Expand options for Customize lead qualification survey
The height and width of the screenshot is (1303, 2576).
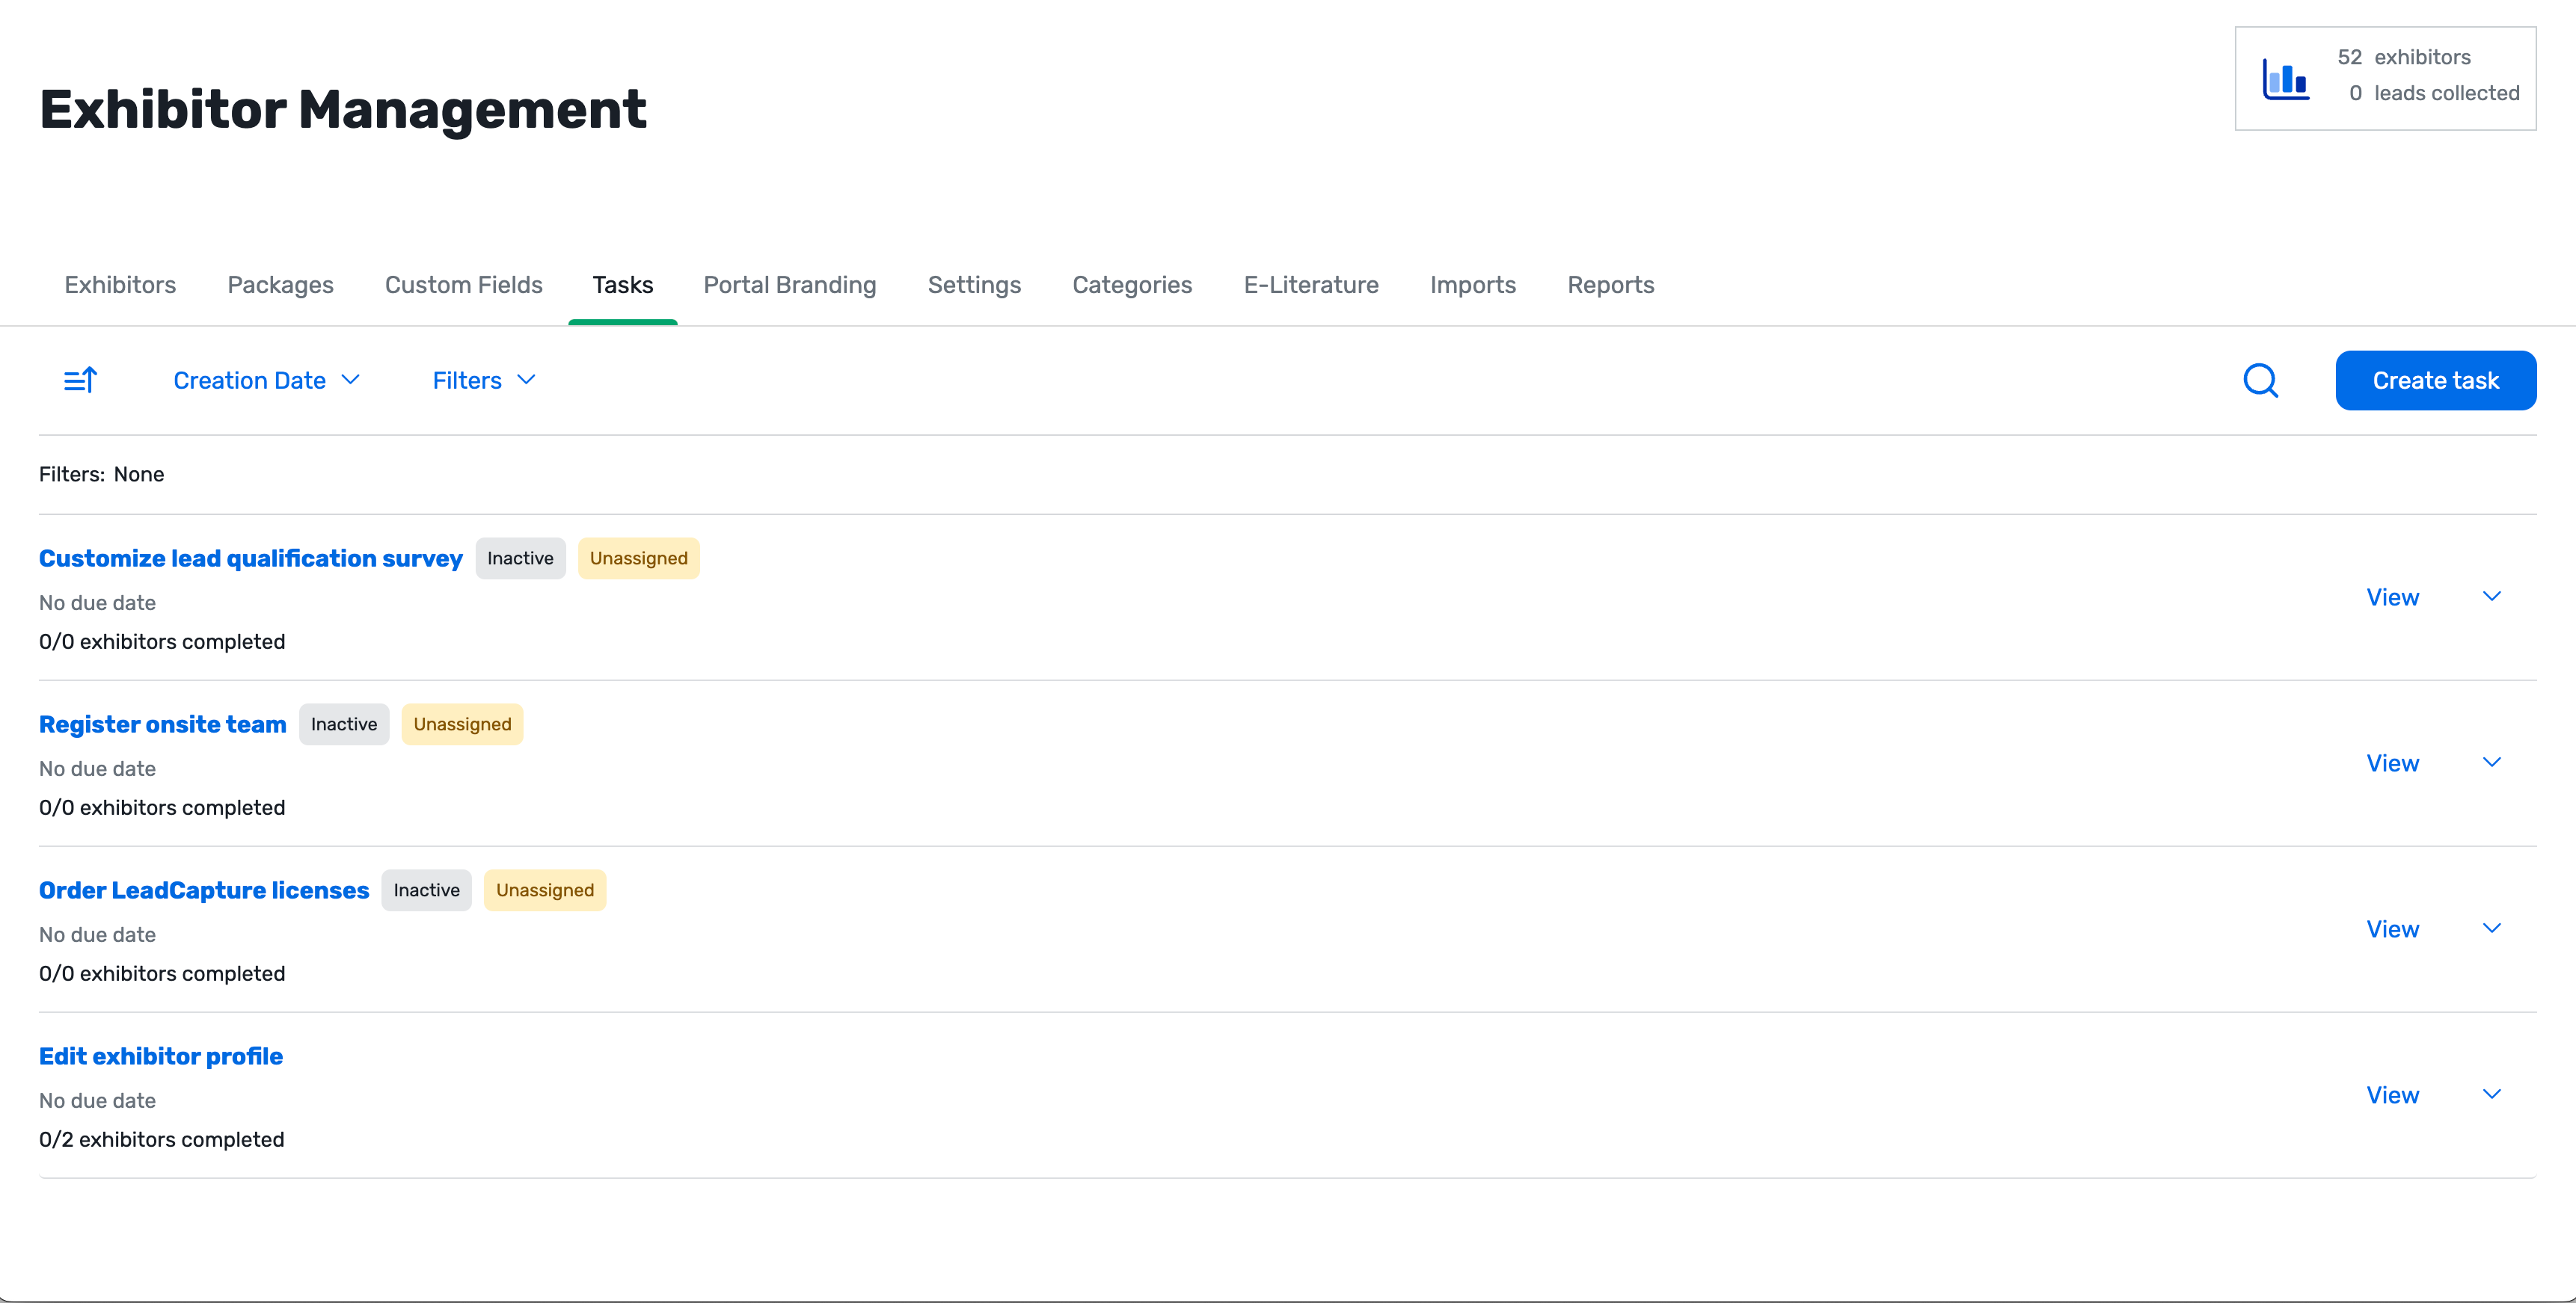pyautogui.click(x=2491, y=597)
